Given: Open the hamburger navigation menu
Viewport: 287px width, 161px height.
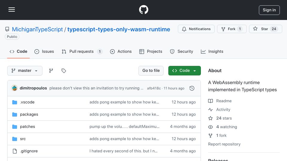Looking at the screenshot, I should pyautogui.click(x=12, y=10).
